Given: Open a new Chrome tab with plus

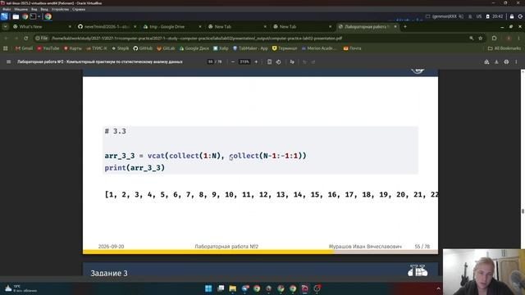Looking at the screenshot, I should coord(405,26).
